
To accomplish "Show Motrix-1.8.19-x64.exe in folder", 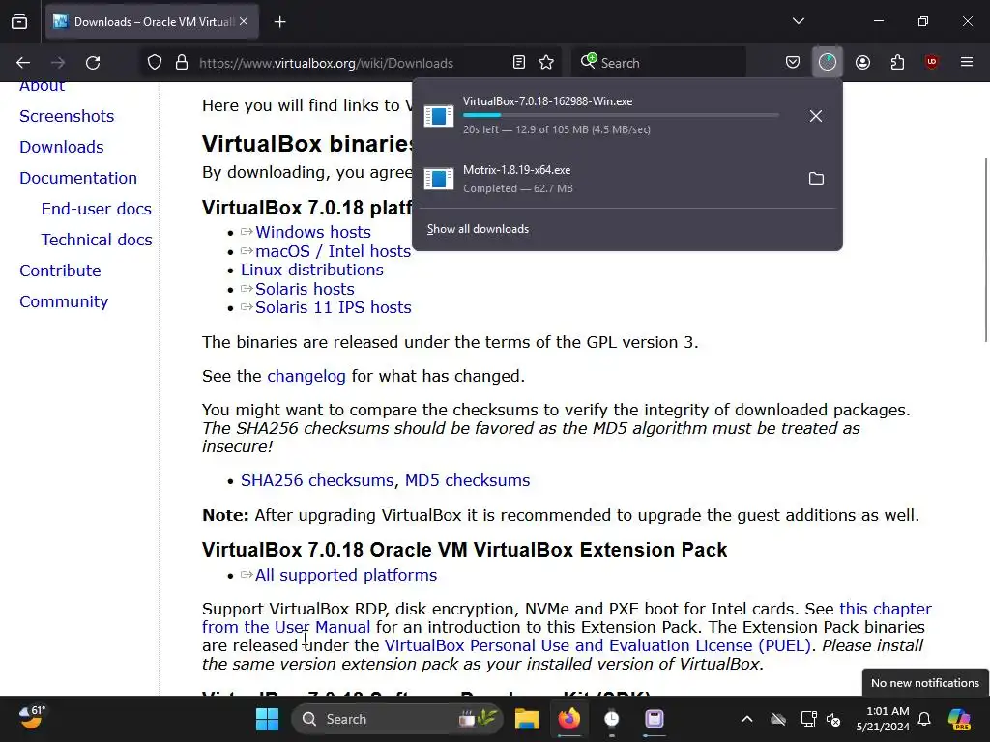I will pyautogui.click(x=816, y=179).
